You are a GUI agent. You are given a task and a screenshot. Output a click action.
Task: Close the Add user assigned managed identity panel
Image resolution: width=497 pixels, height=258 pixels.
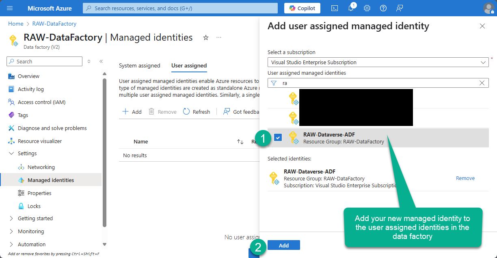(482, 26)
